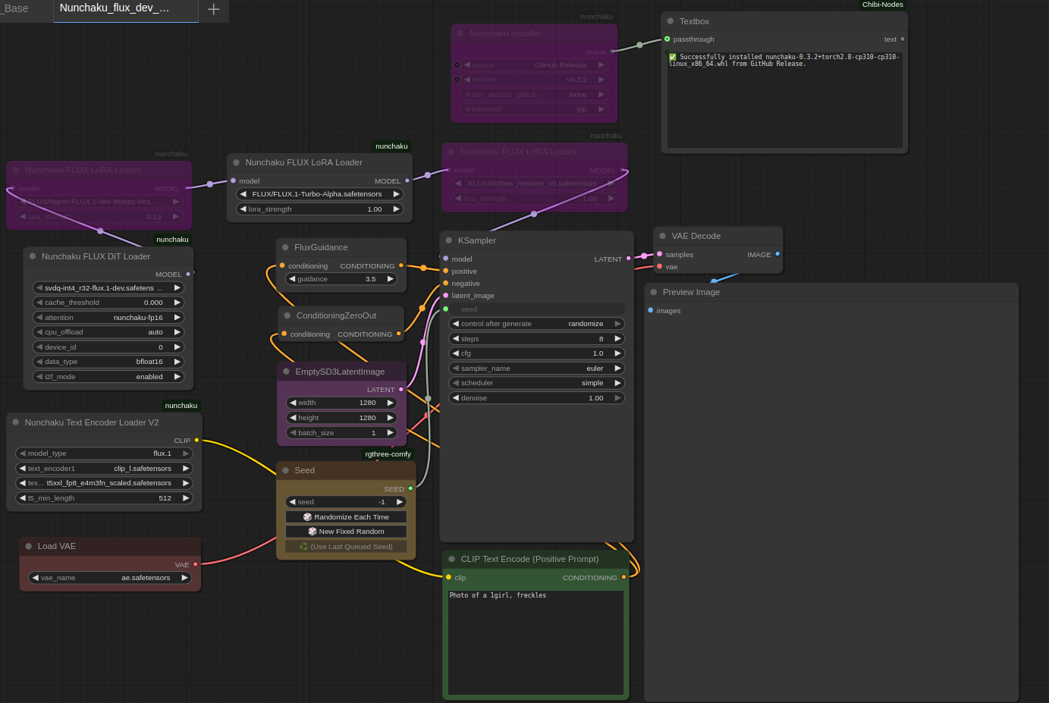
Task: Open the attention nunchaku-fp16 dropdown
Action: pyautogui.click(x=108, y=318)
